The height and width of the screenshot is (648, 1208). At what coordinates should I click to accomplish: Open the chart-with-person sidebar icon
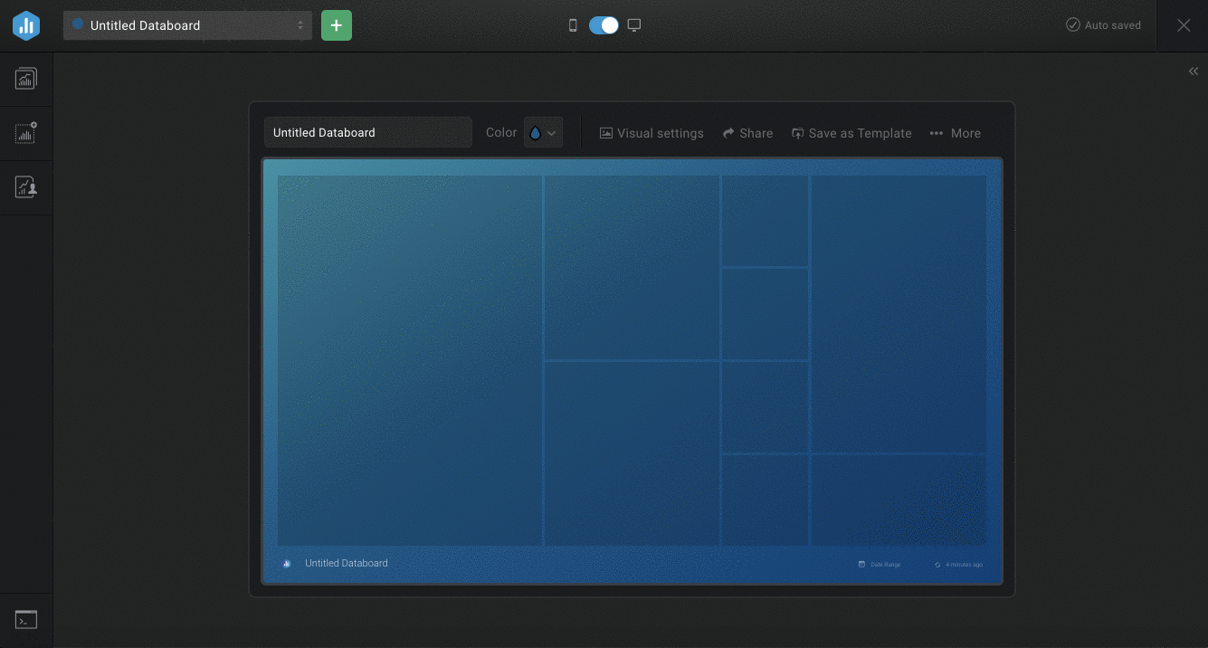[26, 187]
